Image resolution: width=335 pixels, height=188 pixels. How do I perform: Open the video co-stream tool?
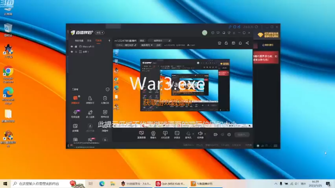pyautogui.click(x=75, y=114)
